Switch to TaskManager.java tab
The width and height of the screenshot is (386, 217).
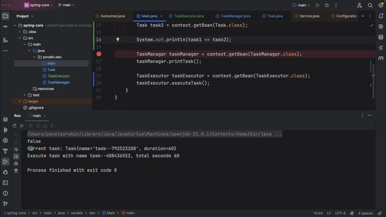[x=233, y=16]
